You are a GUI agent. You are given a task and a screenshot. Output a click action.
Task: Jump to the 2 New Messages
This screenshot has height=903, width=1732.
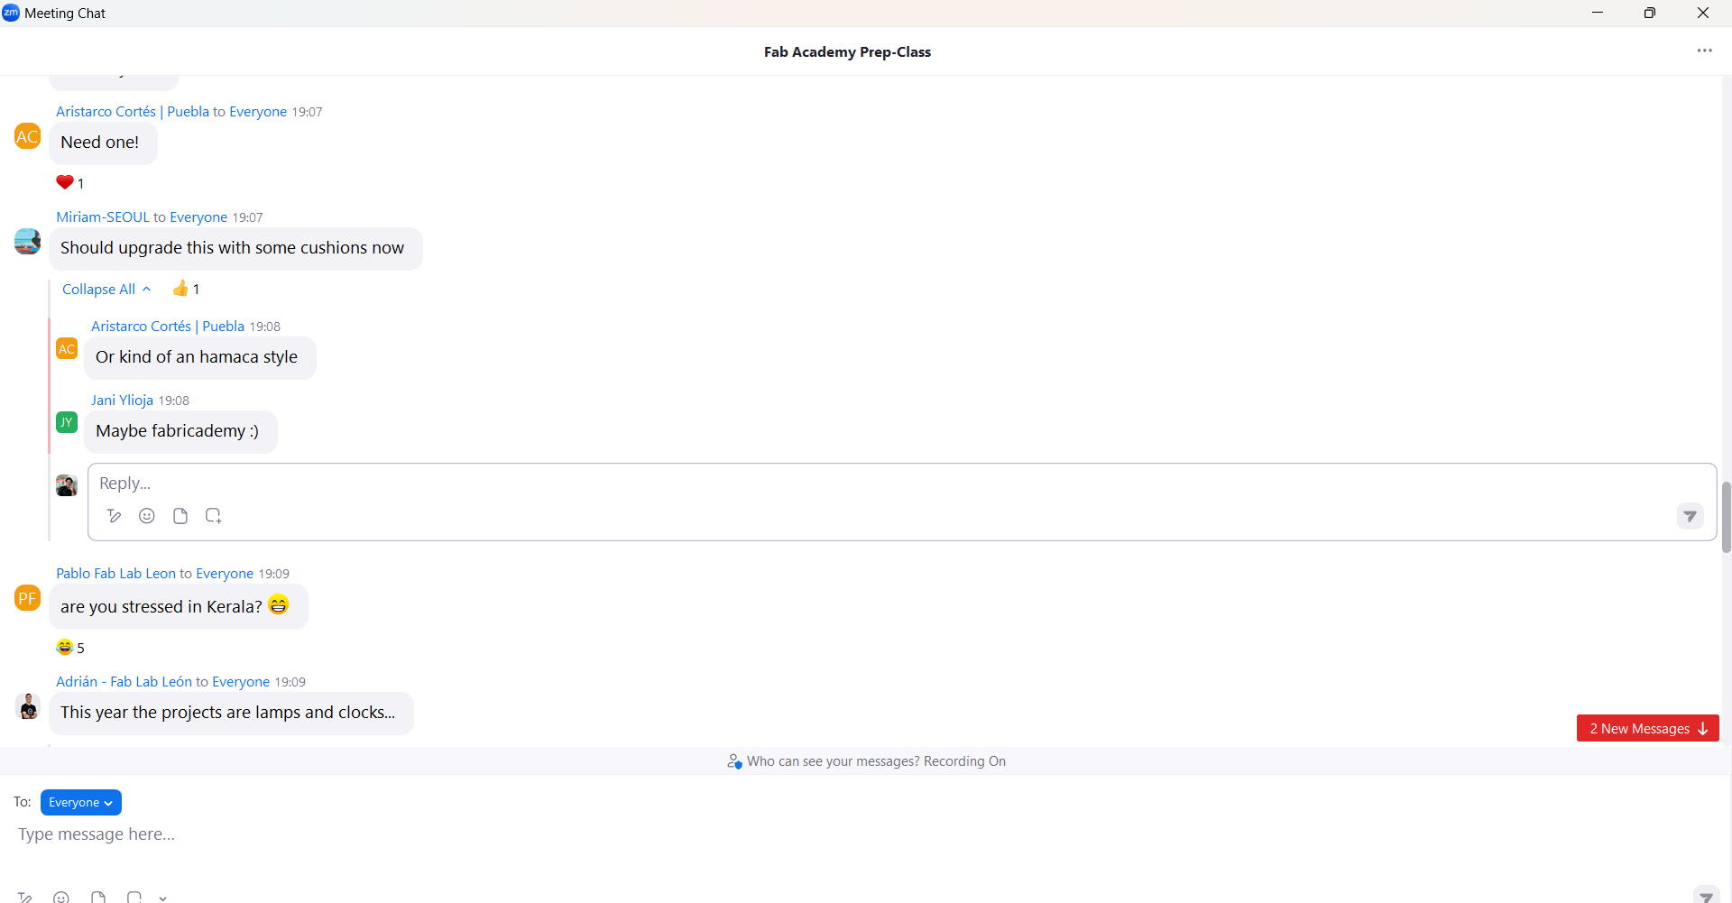point(1647,728)
